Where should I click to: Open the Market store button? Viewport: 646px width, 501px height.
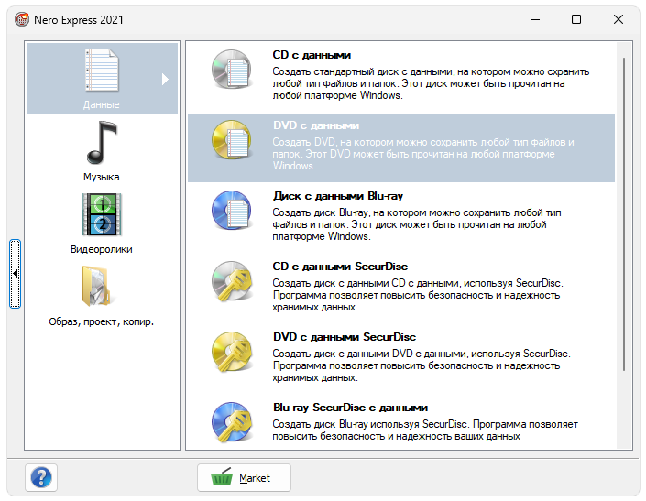pyautogui.click(x=244, y=477)
